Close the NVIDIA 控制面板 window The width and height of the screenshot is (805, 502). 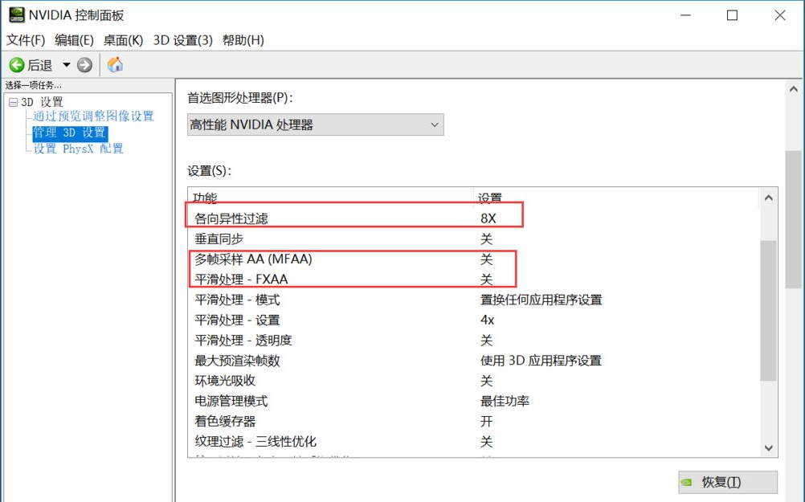click(780, 15)
